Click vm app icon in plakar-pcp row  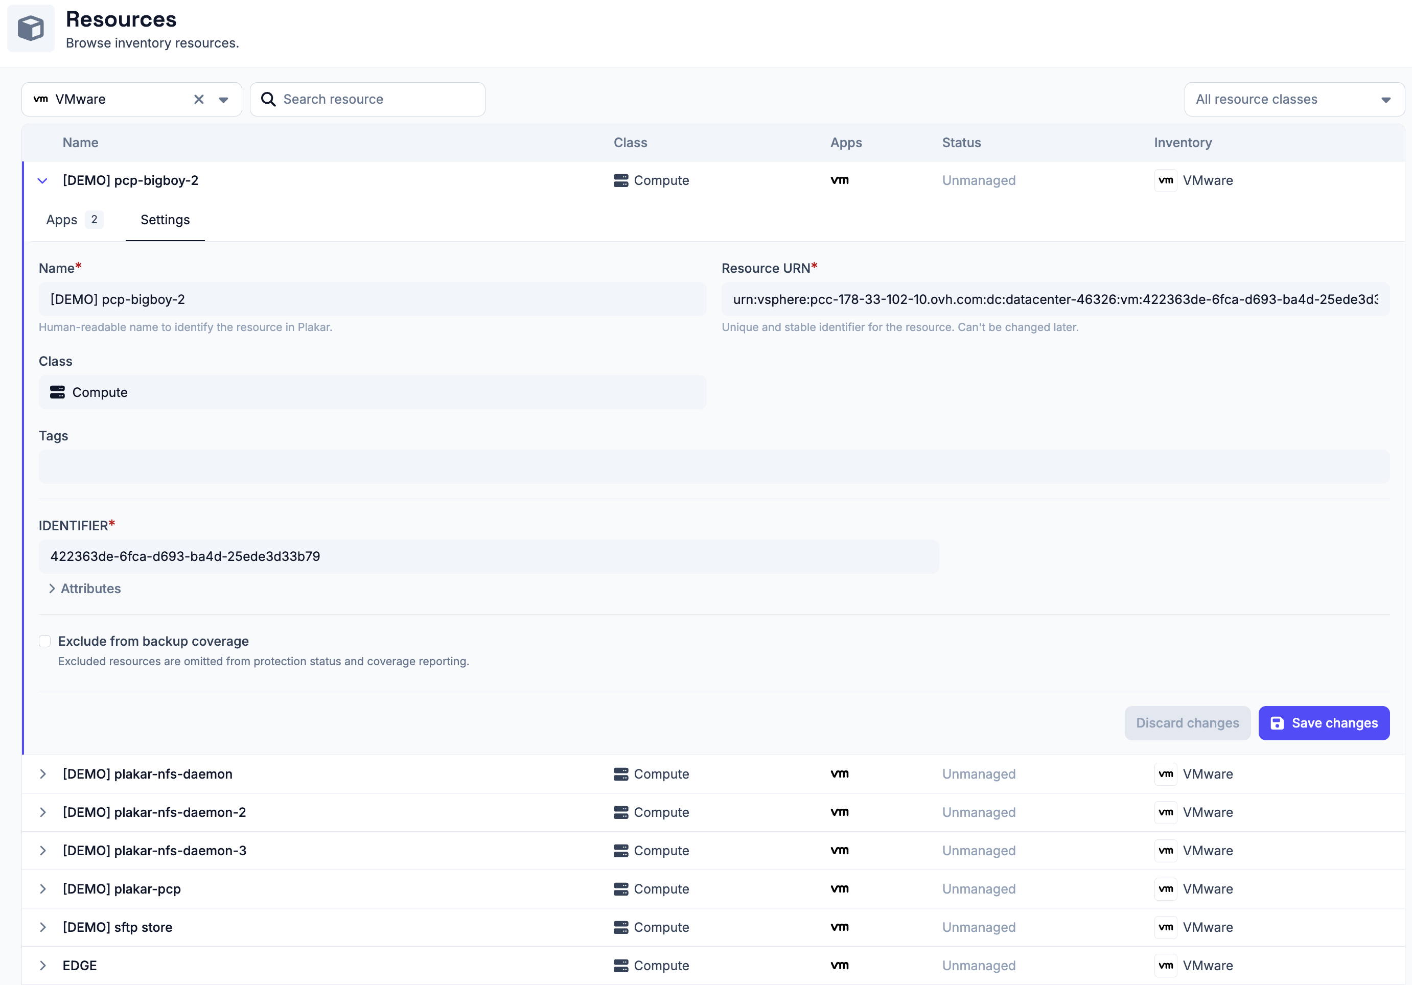pos(840,889)
